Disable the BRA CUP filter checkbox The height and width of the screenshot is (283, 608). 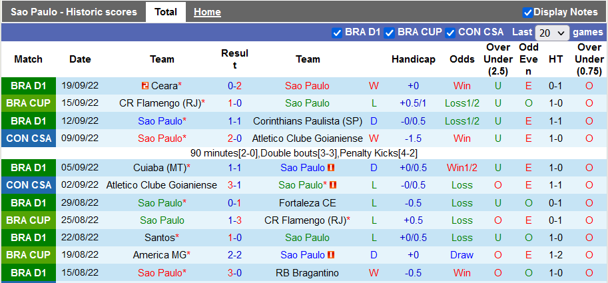390,32
